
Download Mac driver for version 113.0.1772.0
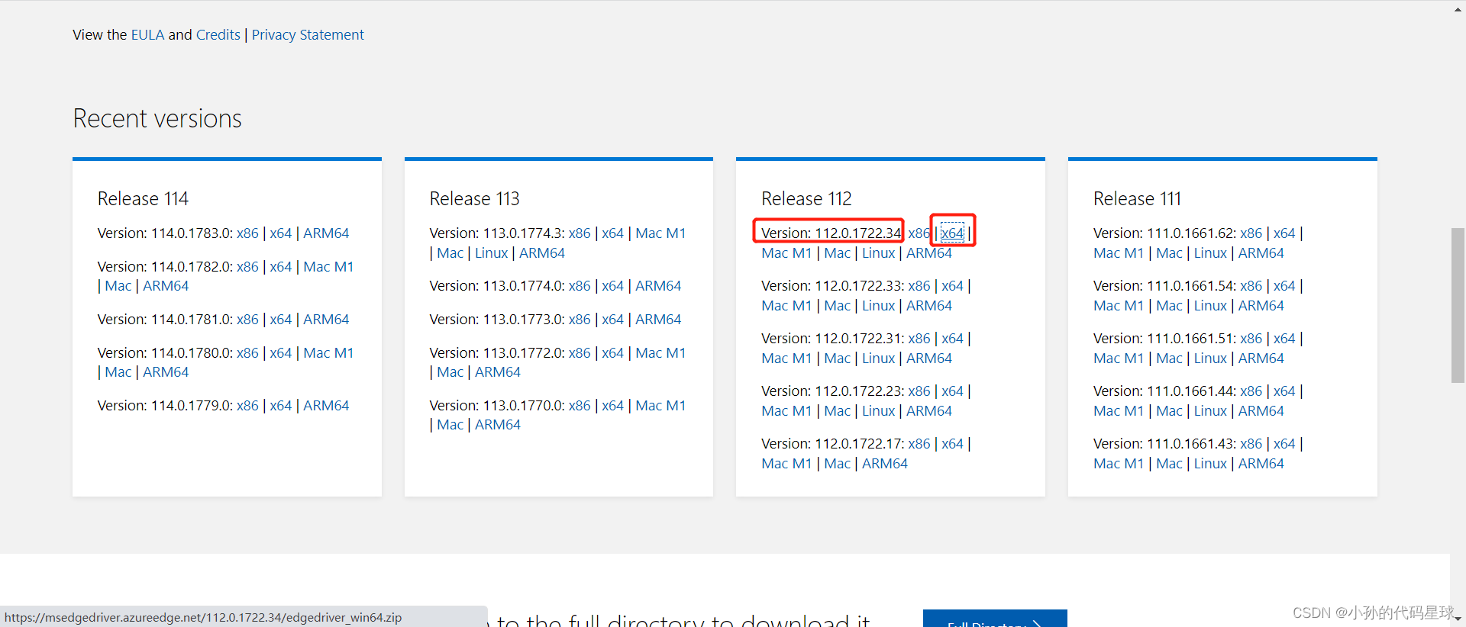pos(450,372)
